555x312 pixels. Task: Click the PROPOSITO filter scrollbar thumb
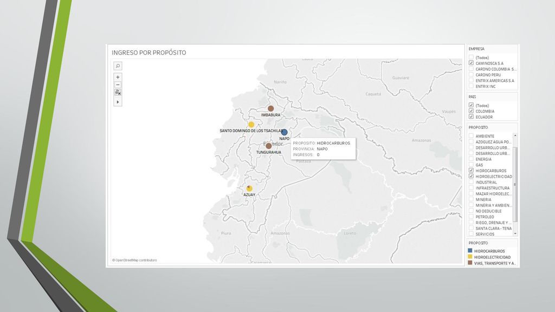coord(515,184)
